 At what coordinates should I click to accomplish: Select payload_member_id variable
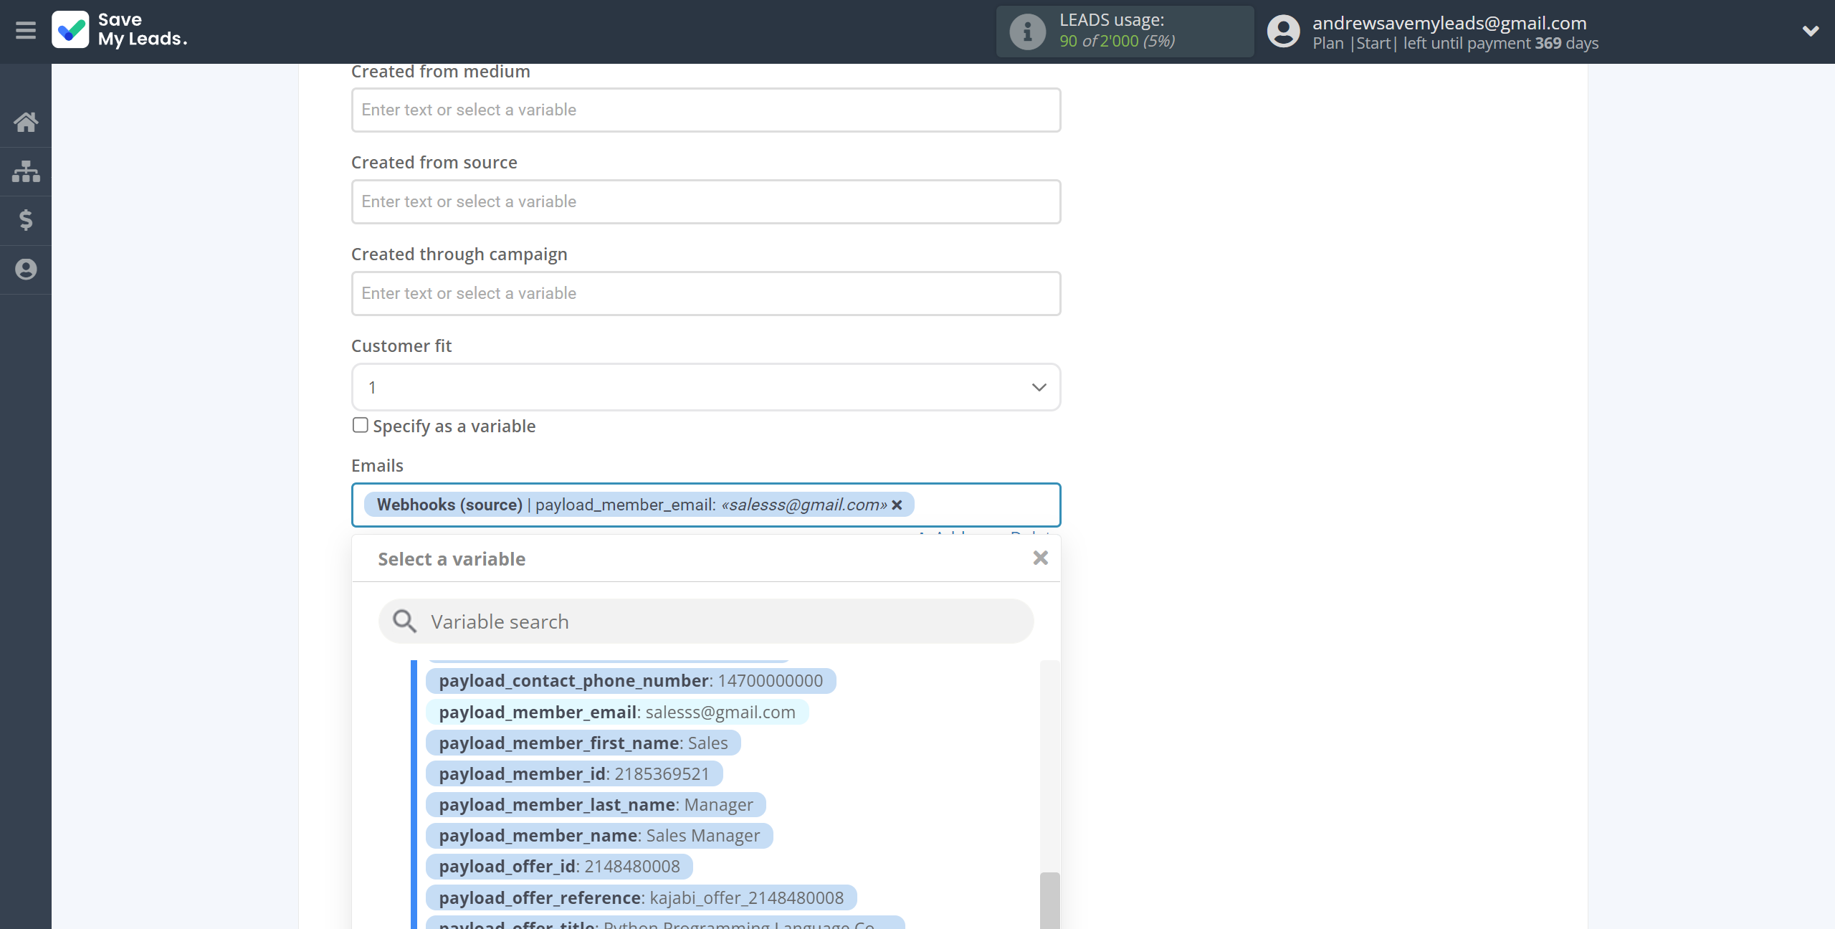[x=574, y=774]
